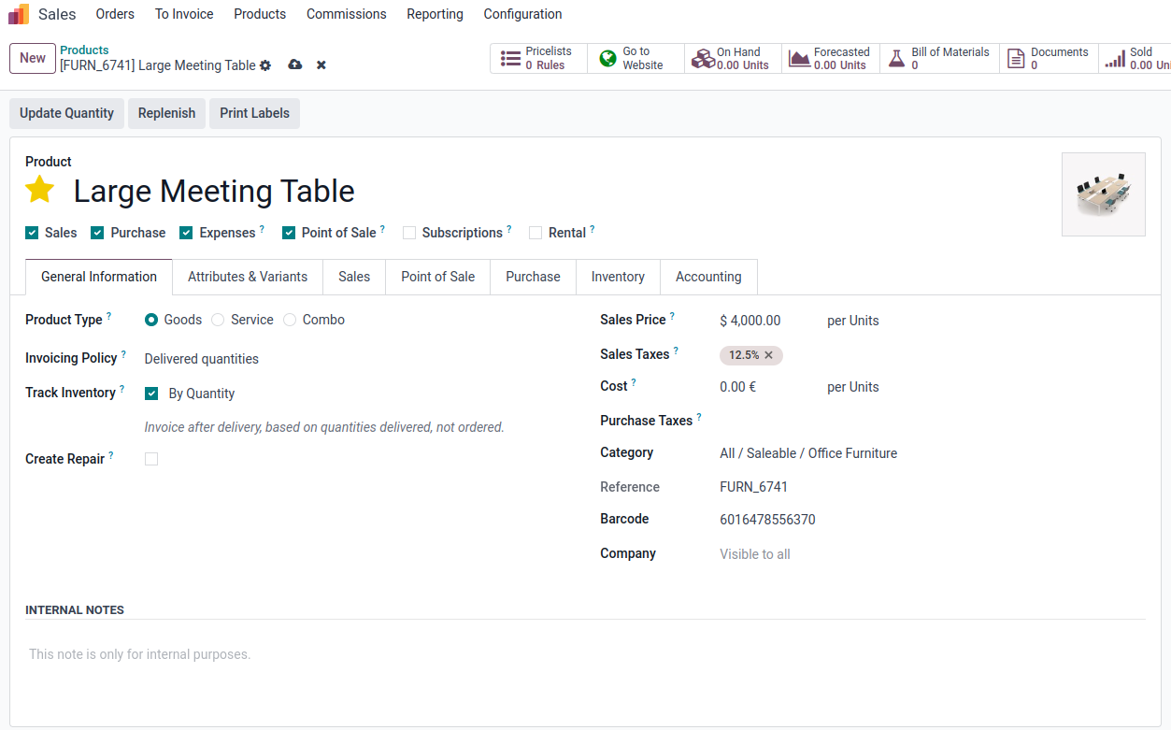Open the Reporting menu
This screenshot has height=730, width=1171.
coord(435,14)
